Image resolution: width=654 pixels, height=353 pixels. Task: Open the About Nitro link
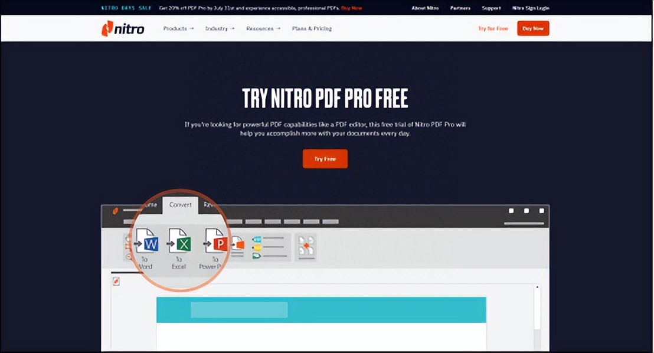(425, 8)
